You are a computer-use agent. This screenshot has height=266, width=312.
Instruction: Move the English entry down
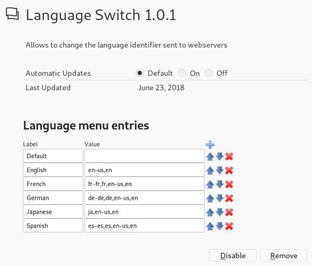coord(220,170)
